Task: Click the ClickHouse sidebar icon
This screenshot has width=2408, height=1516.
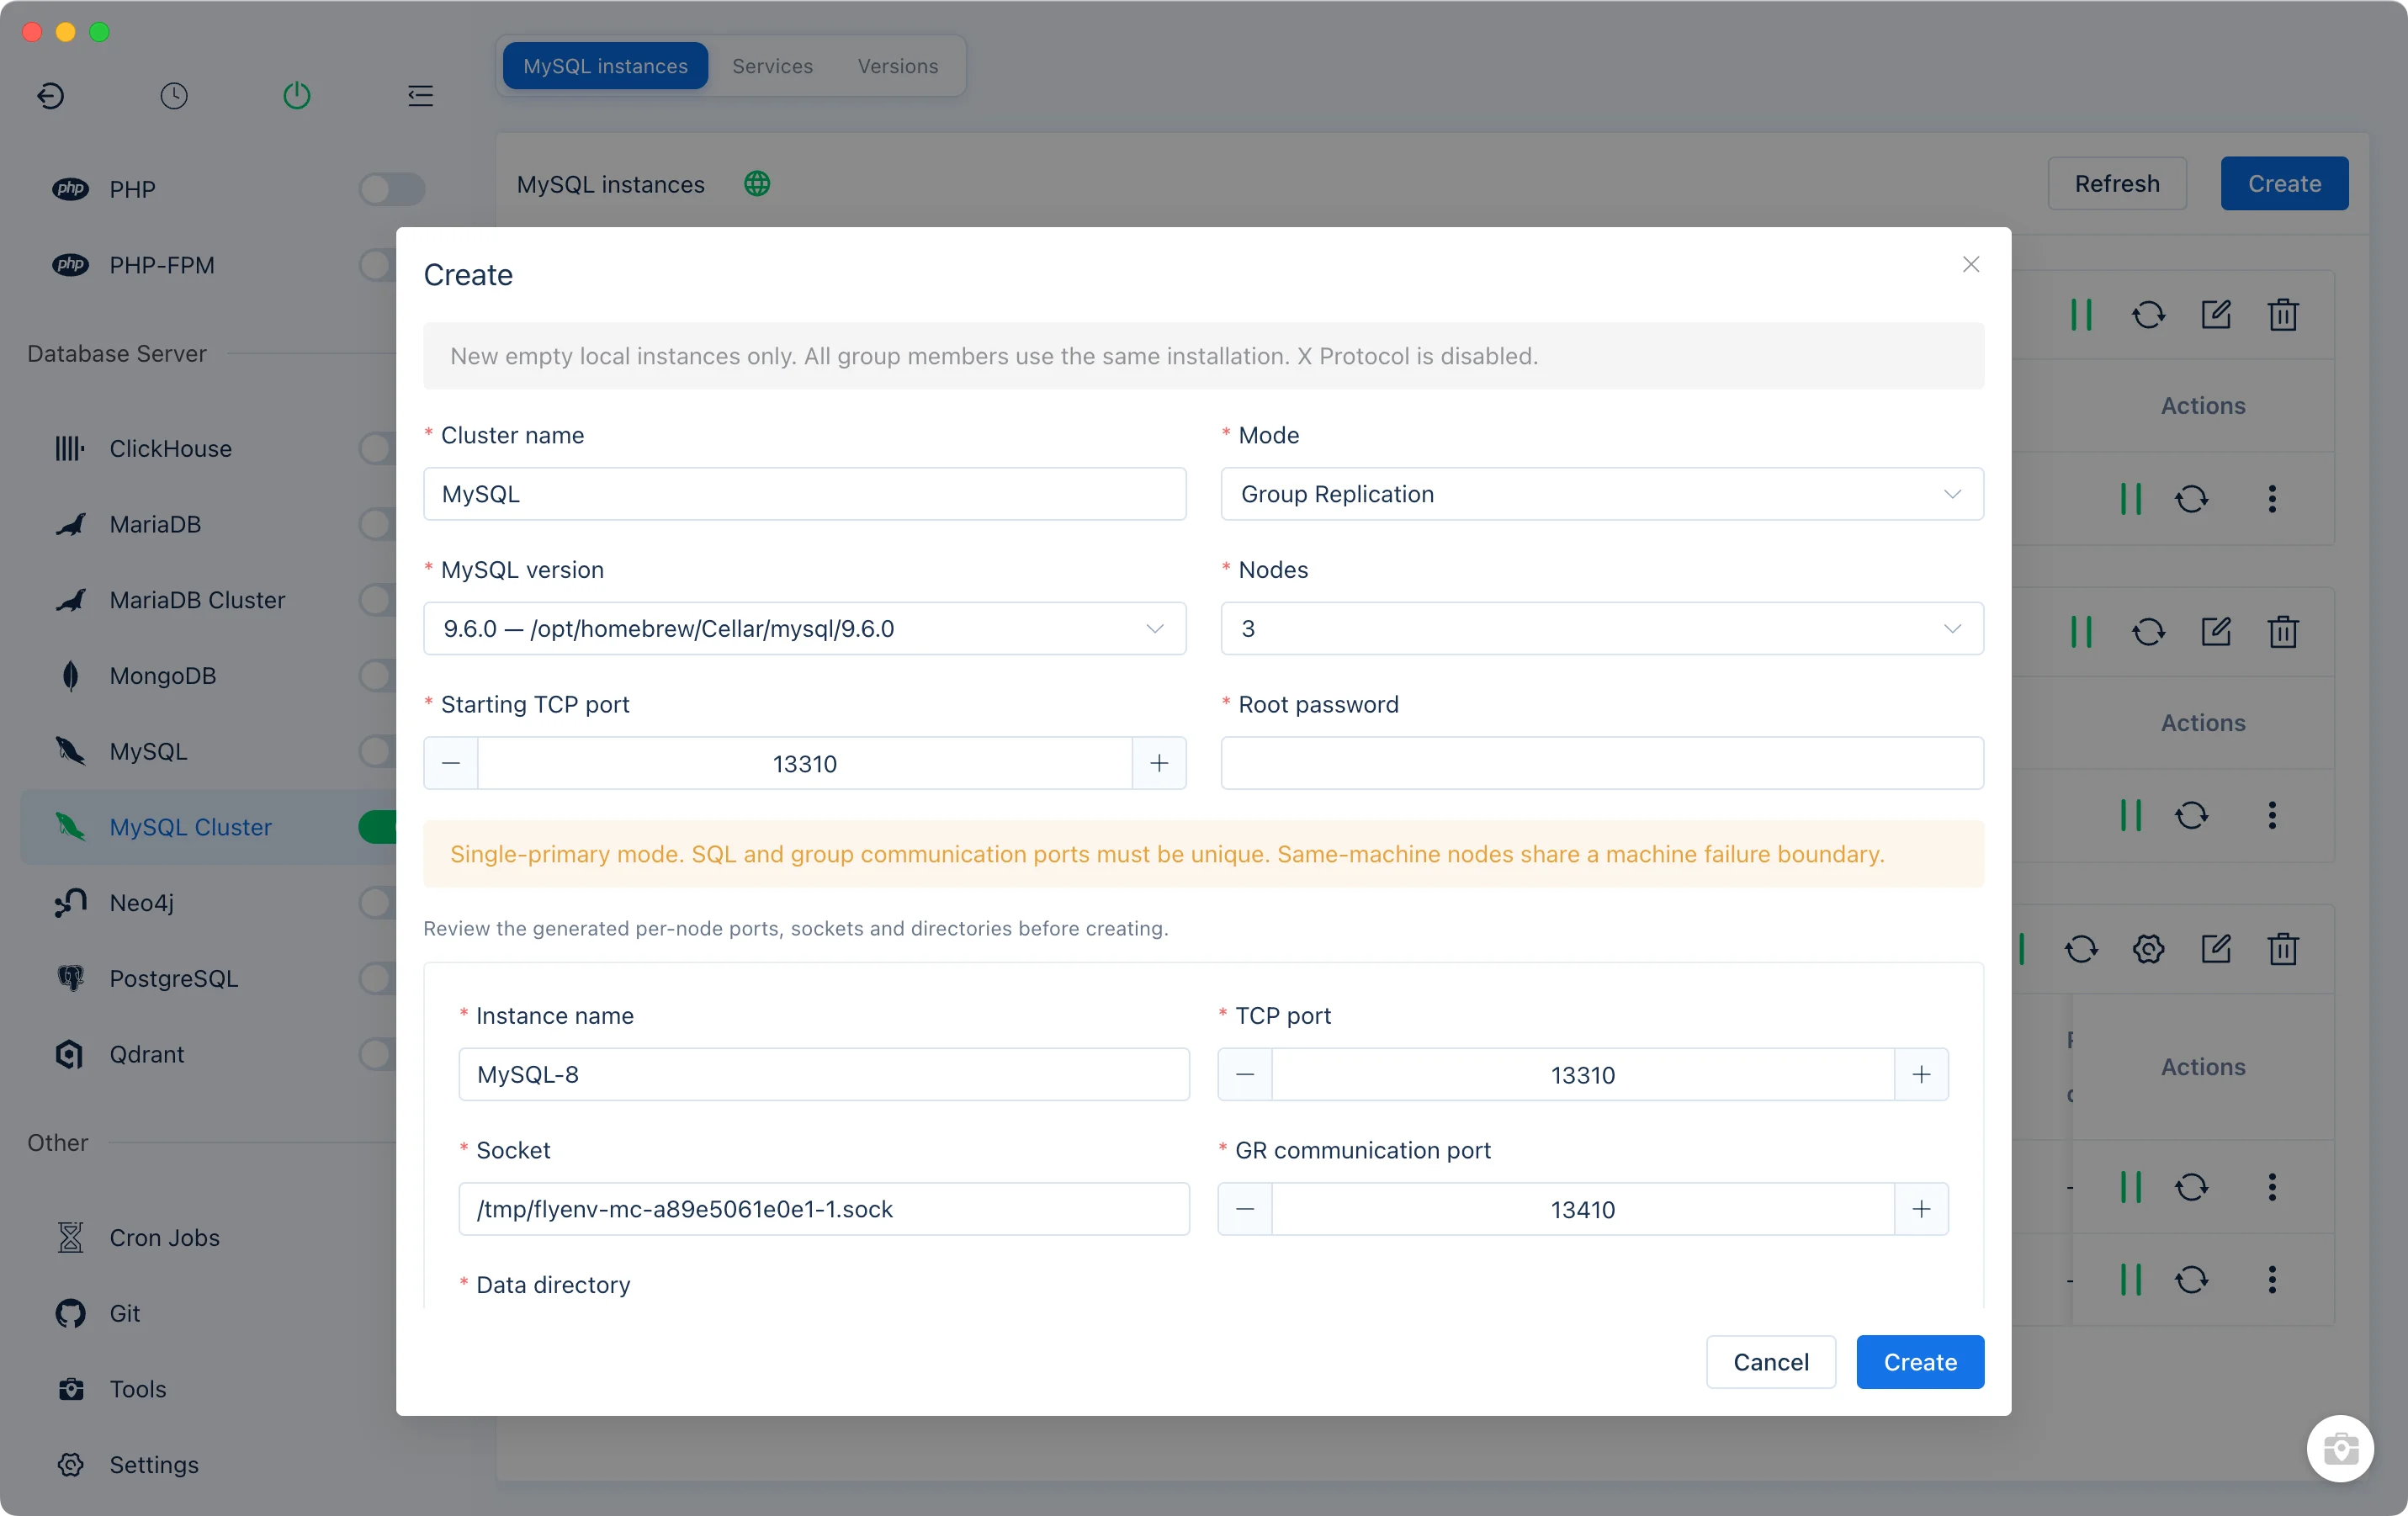Action: pyautogui.click(x=70, y=448)
